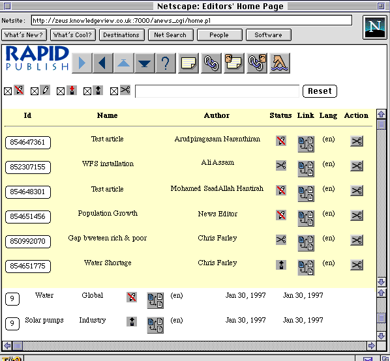The height and width of the screenshot is (361, 390).
Task: Toggle checkbox beside scissors filter icon
Action: click(114, 91)
